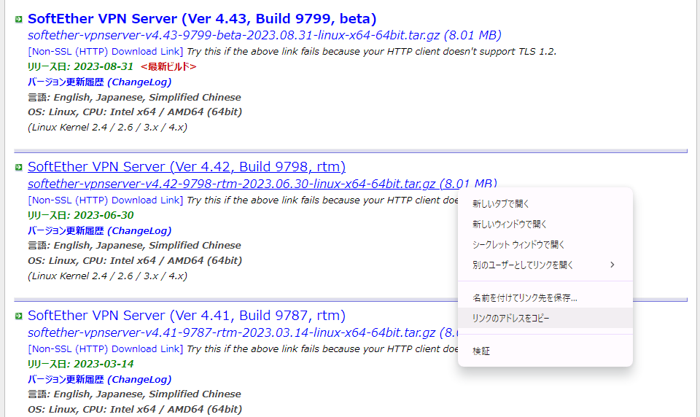Download softether-vpnserver-v4.43-9799-beta tar.gz file link
Screen dimensions: 700x417
[264, 35]
